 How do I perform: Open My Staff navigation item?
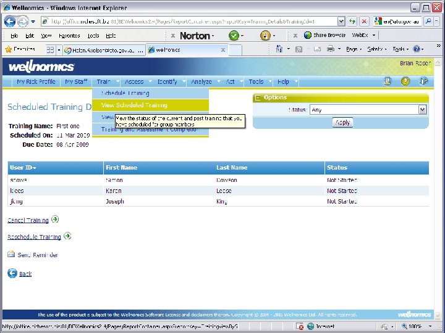(x=76, y=82)
